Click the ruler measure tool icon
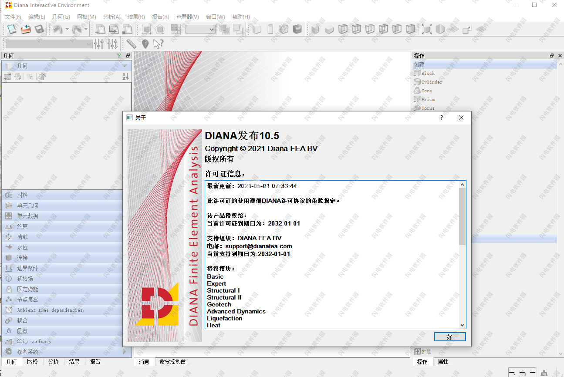 [x=132, y=44]
